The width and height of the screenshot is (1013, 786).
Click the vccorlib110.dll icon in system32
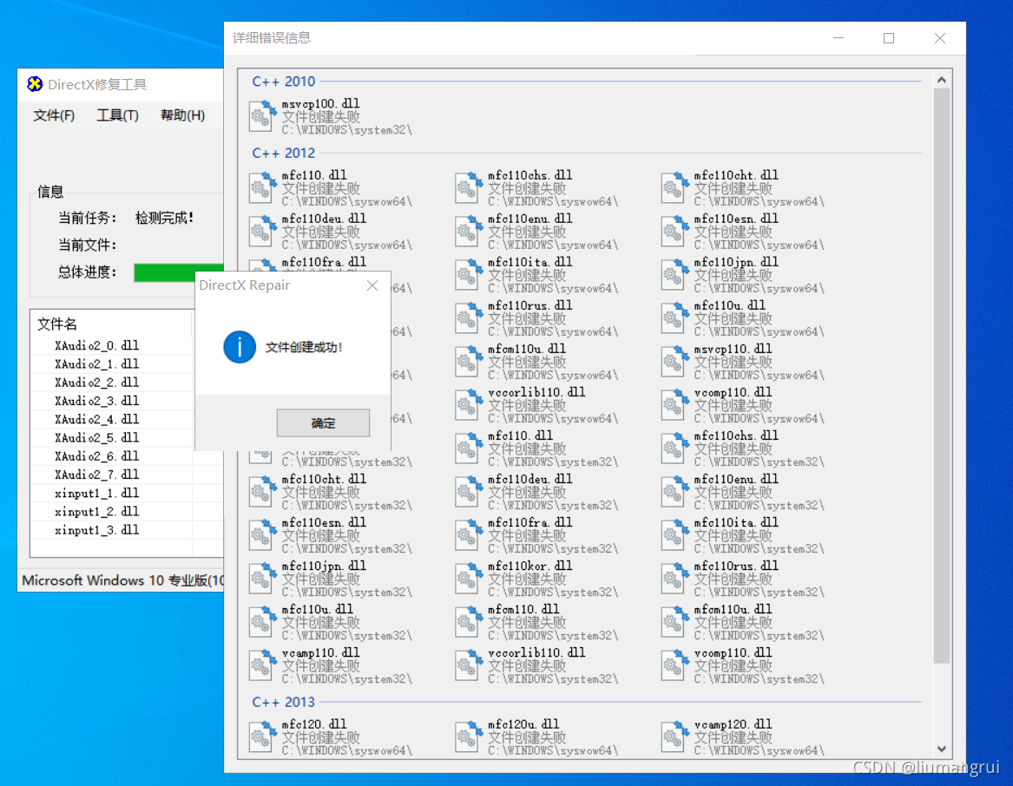469,665
